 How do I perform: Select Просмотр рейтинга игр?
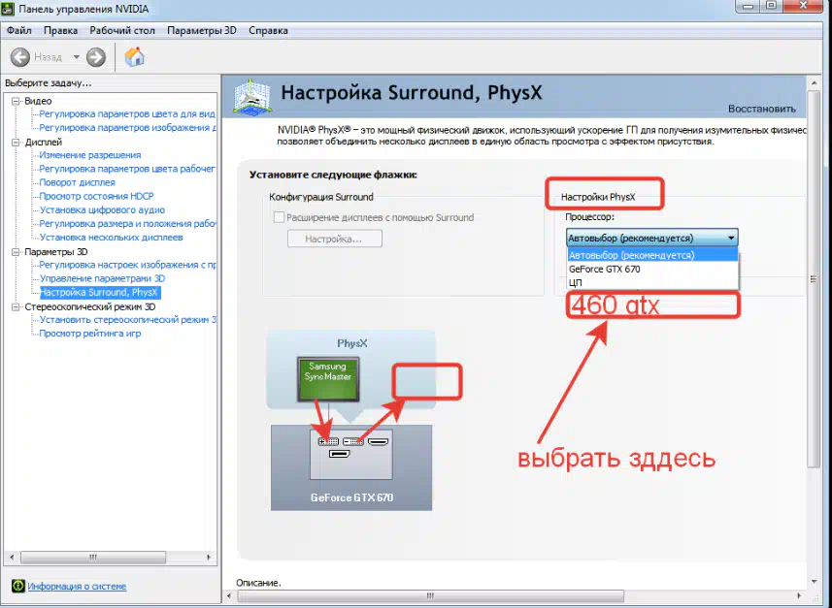click(90, 334)
